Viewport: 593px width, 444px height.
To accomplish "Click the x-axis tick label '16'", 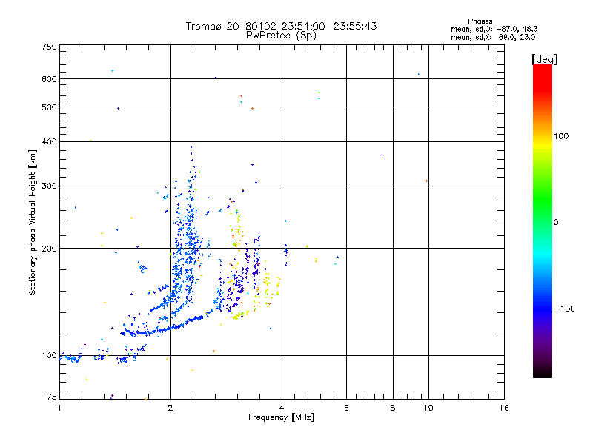I will (504, 408).
